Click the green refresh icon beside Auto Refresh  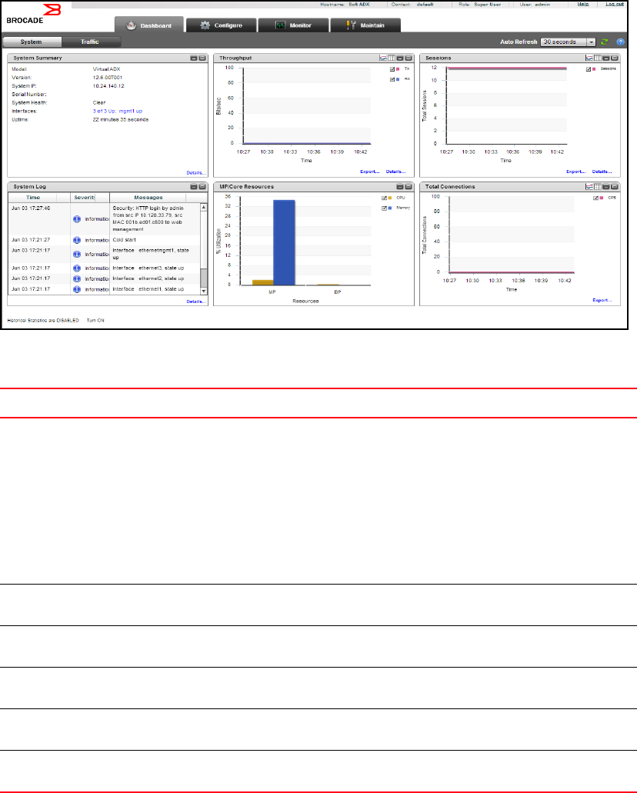[605, 42]
